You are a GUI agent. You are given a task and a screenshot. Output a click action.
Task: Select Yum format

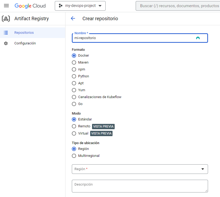pos(74,90)
